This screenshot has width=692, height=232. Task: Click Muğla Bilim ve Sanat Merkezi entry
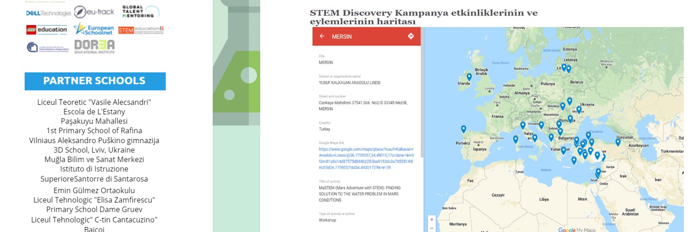[94, 160]
